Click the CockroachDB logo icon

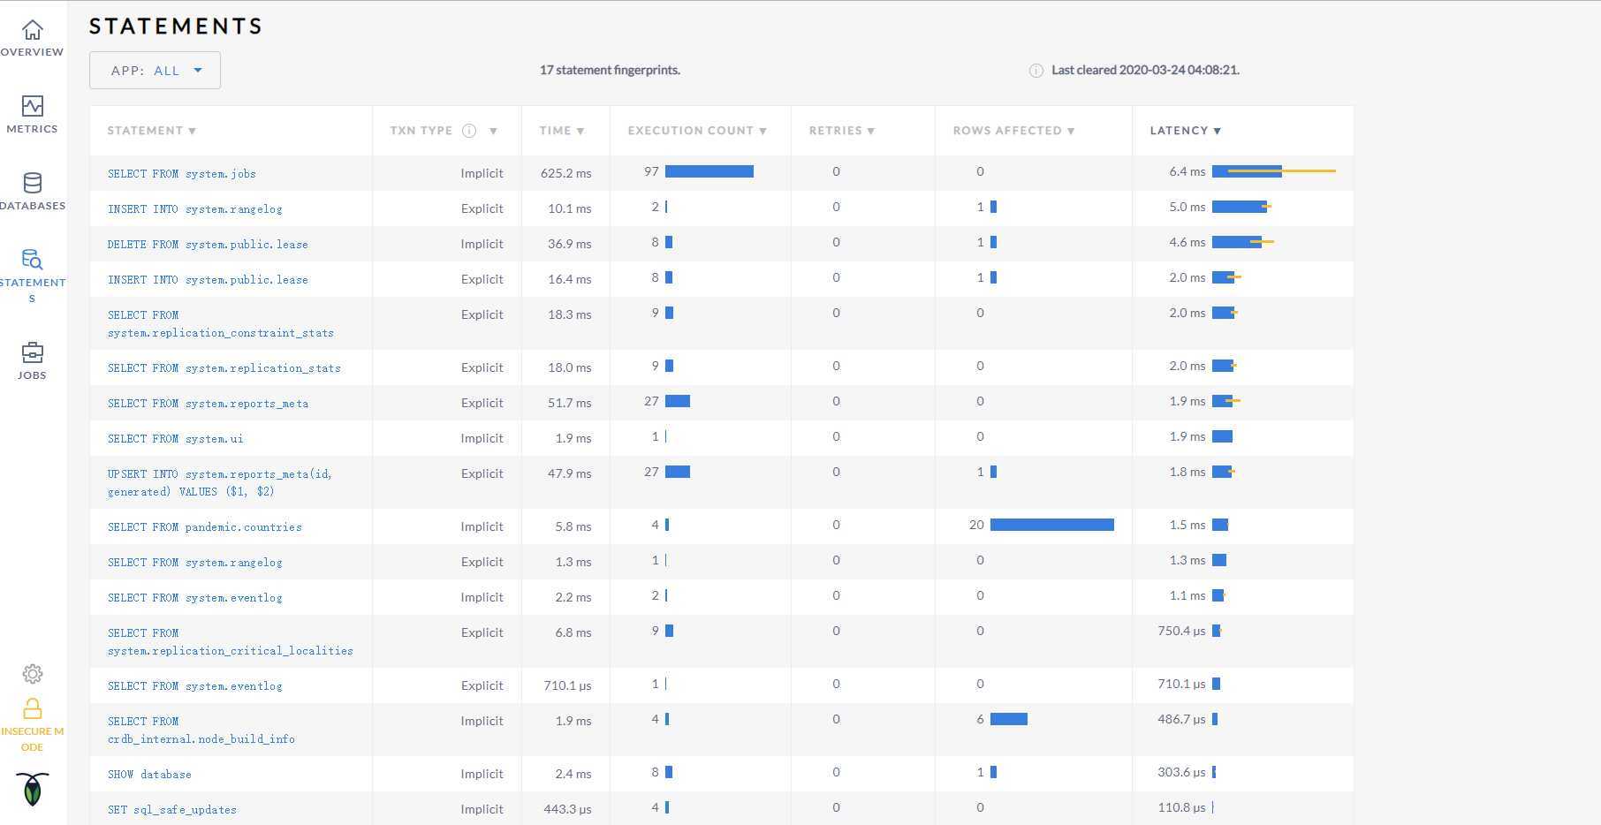33,789
